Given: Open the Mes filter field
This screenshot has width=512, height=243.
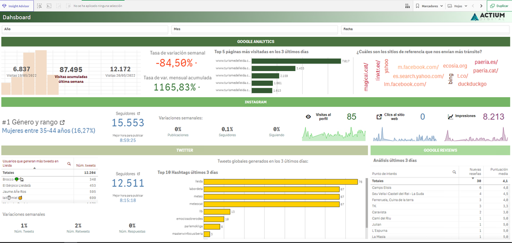Looking at the screenshot, I should [254, 29].
